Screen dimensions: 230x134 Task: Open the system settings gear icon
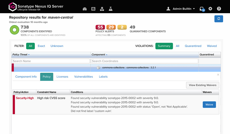(x=210, y=9)
